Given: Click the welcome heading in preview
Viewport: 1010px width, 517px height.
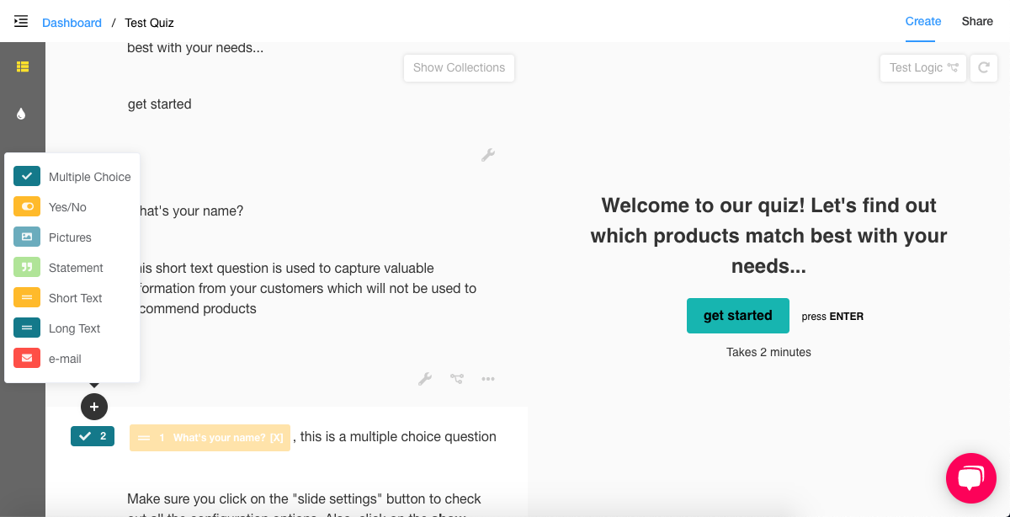Looking at the screenshot, I should coord(768,236).
